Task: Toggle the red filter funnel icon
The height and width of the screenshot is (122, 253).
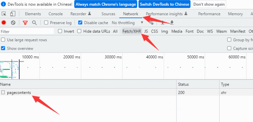Action: click(x=25, y=23)
